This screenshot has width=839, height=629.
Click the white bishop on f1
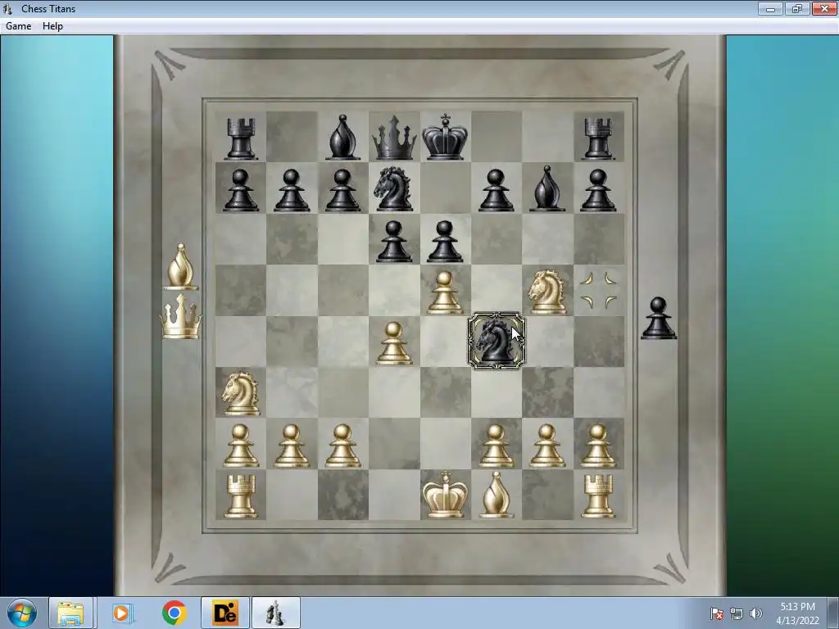pyautogui.click(x=496, y=495)
